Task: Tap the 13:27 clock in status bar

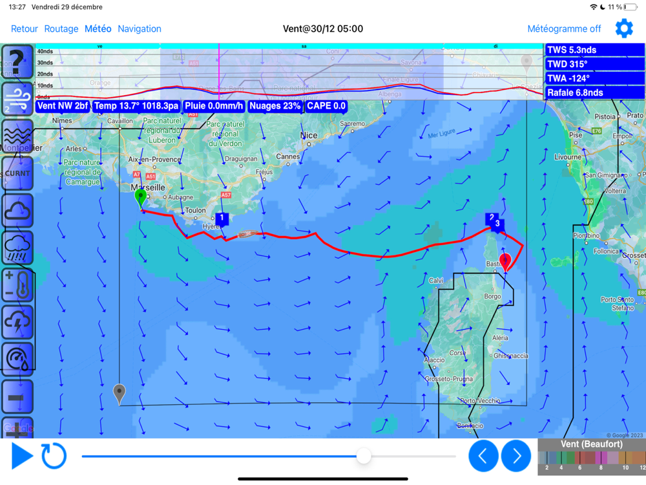Action: [x=17, y=7]
